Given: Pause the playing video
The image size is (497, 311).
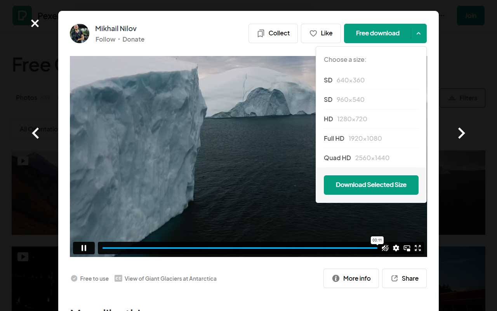Looking at the screenshot, I should [x=83, y=248].
